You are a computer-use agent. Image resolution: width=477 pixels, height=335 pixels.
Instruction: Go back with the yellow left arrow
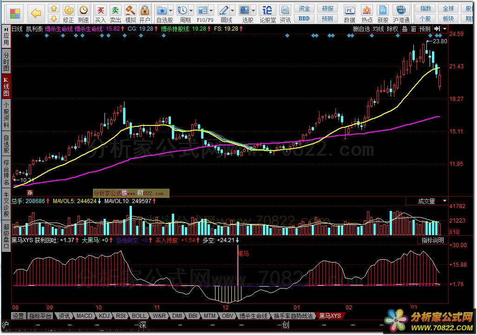pyautogui.click(x=36, y=13)
